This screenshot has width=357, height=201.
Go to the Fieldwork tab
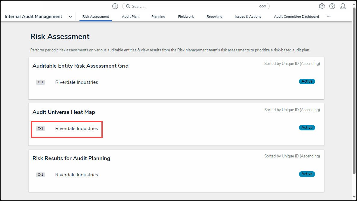[x=186, y=17]
